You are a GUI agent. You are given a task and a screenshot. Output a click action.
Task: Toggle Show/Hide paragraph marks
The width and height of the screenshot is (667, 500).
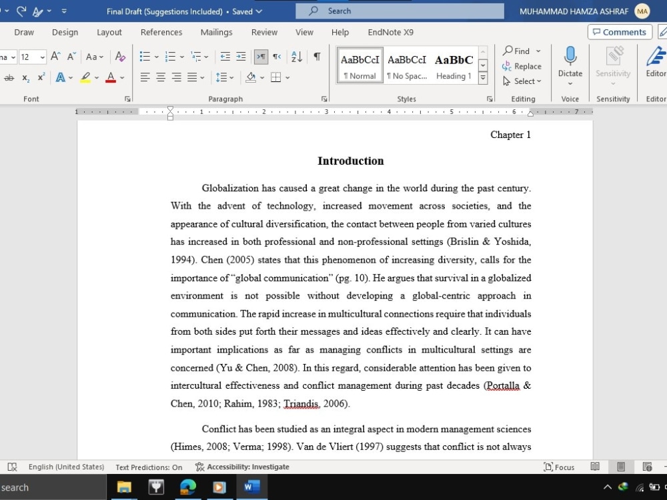point(317,57)
